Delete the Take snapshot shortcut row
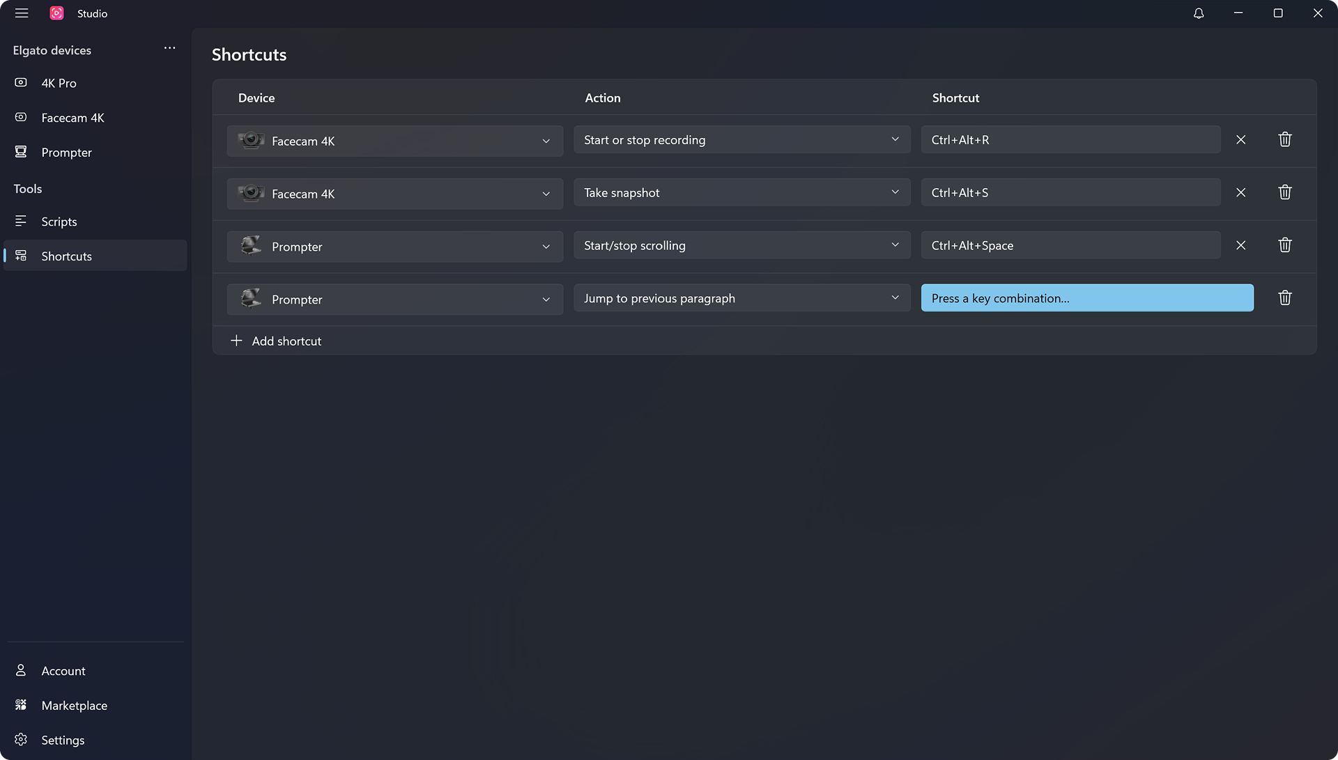Image resolution: width=1338 pixels, height=760 pixels. click(x=1285, y=192)
